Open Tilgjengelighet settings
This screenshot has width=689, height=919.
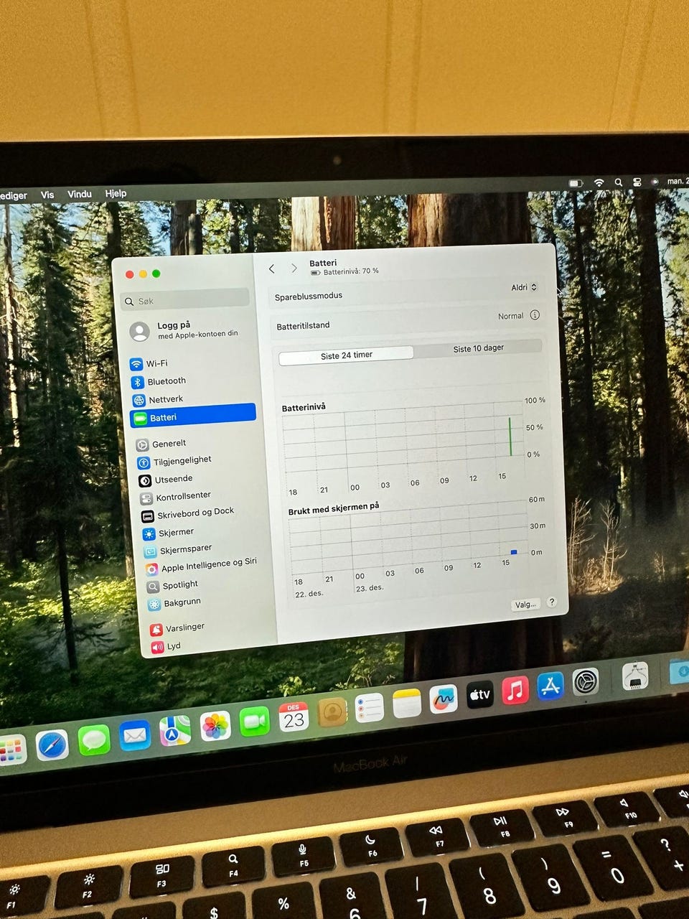(x=174, y=461)
